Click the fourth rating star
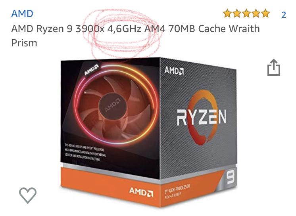 click(x=256, y=13)
